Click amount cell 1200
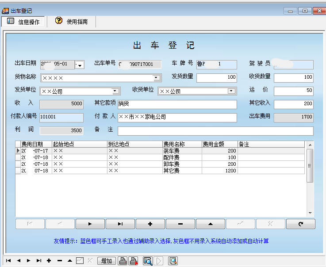The height and width of the screenshot is (267, 326). 220,171
